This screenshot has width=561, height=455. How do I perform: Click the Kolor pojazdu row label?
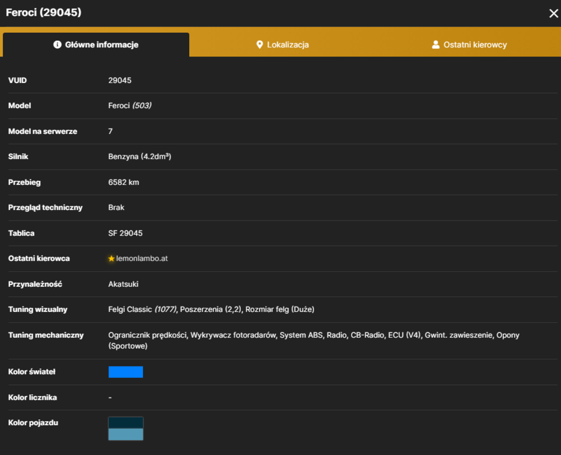33,423
